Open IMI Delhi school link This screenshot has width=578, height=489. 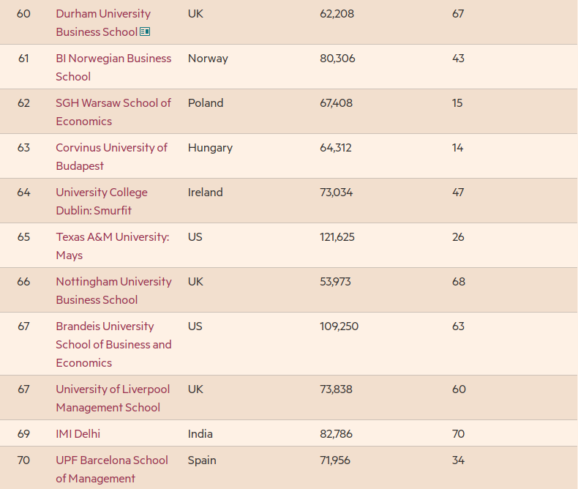(78, 433)
